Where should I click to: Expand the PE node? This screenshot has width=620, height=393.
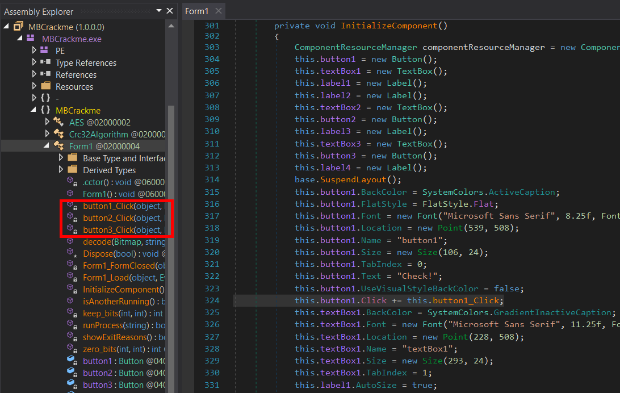click(x=34, y=50)
